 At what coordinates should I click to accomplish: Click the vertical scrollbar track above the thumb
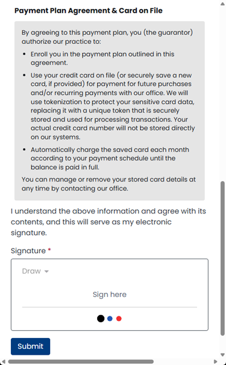click(x=222, y=93)
